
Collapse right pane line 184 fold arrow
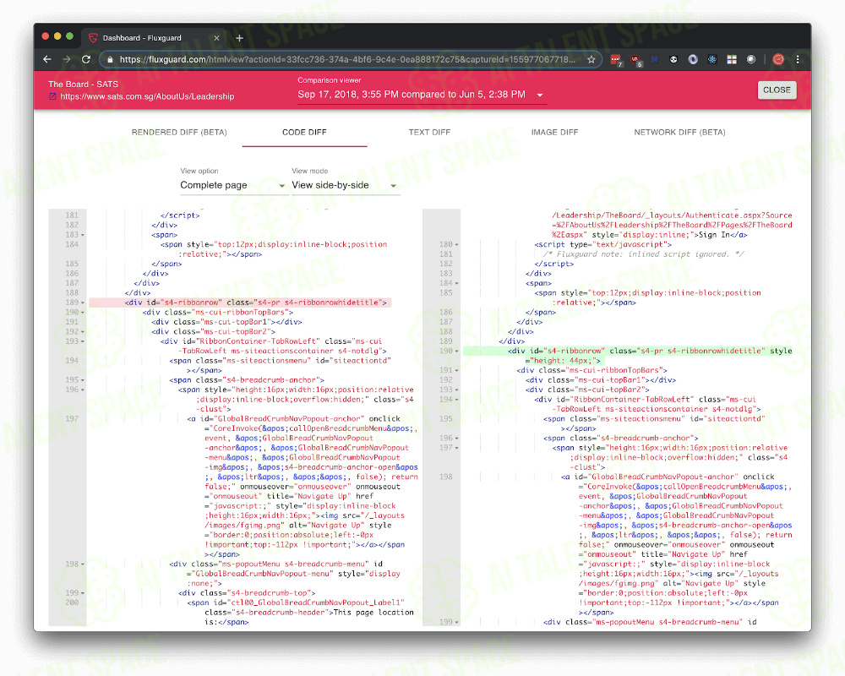(456, 284)
